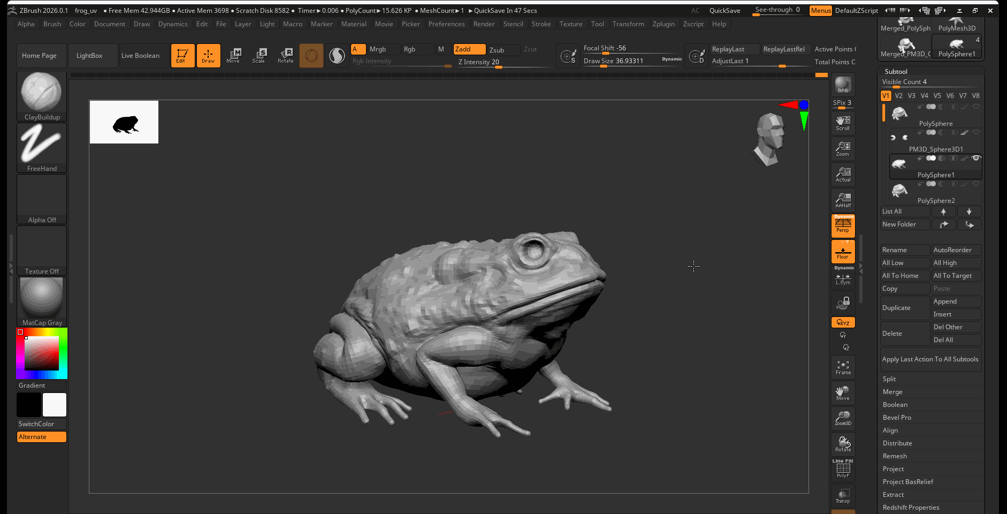Image resolution: width=1007 pixels, height=514 pixels.
Task: Open the Zplugin menu
Action: tap(663, 24)
